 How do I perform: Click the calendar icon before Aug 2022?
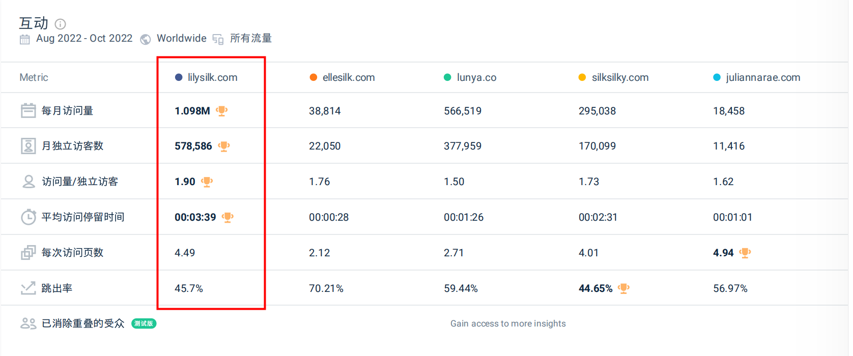(24, 39)
